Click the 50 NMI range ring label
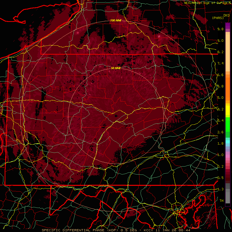The width and height of the screenshot is (232, 232). click(x=116, y=68)
